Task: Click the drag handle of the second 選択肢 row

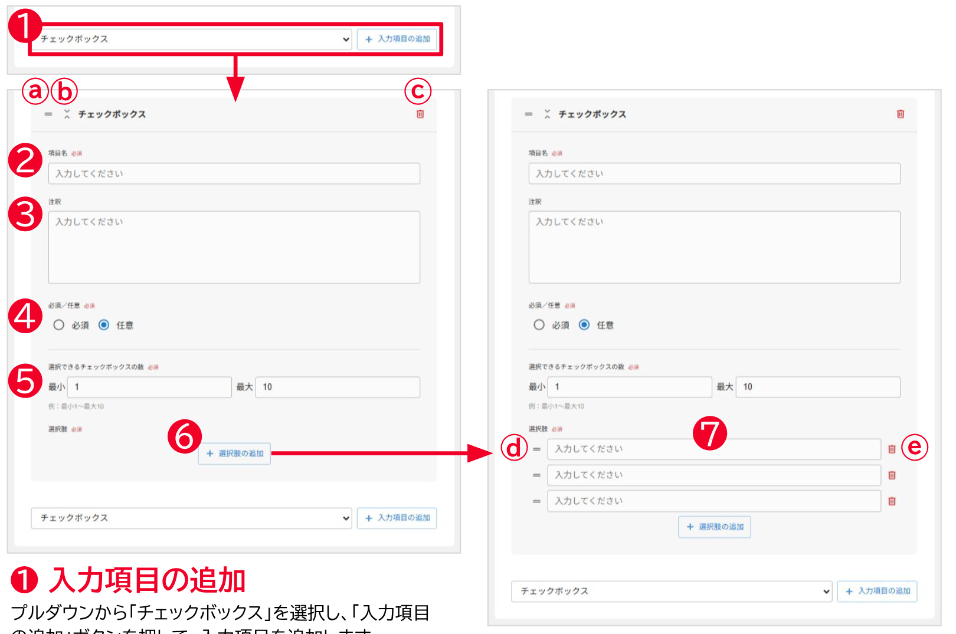Action: coord(537,475)
